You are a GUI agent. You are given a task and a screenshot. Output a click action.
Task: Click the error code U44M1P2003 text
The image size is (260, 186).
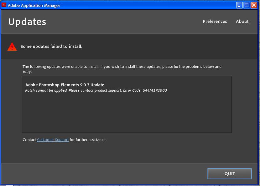tap(155, 90)
